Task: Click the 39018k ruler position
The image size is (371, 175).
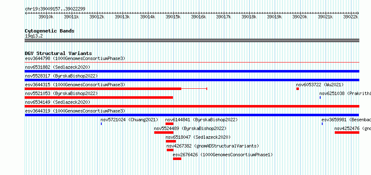Action: [249, 17]
